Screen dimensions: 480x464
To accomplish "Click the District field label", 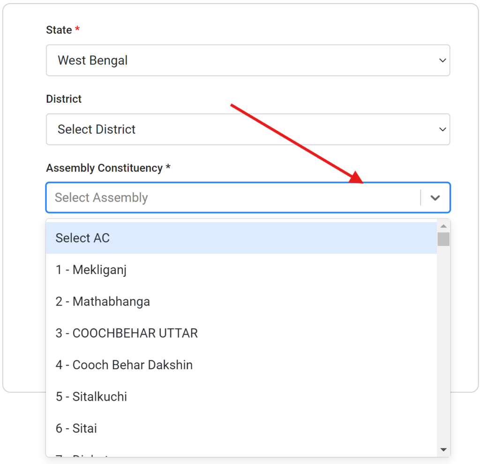I will tap(64, 99).
